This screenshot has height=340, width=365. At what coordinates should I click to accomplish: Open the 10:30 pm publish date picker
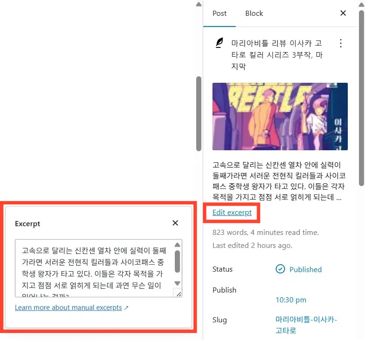coord(291,300)
